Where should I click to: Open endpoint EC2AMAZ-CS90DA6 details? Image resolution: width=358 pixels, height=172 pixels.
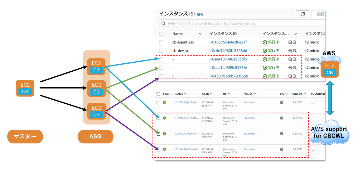pos(186,118)
